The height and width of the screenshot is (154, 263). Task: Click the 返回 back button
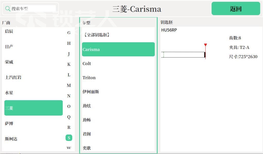pyautogui.click(x=236, y=8)
